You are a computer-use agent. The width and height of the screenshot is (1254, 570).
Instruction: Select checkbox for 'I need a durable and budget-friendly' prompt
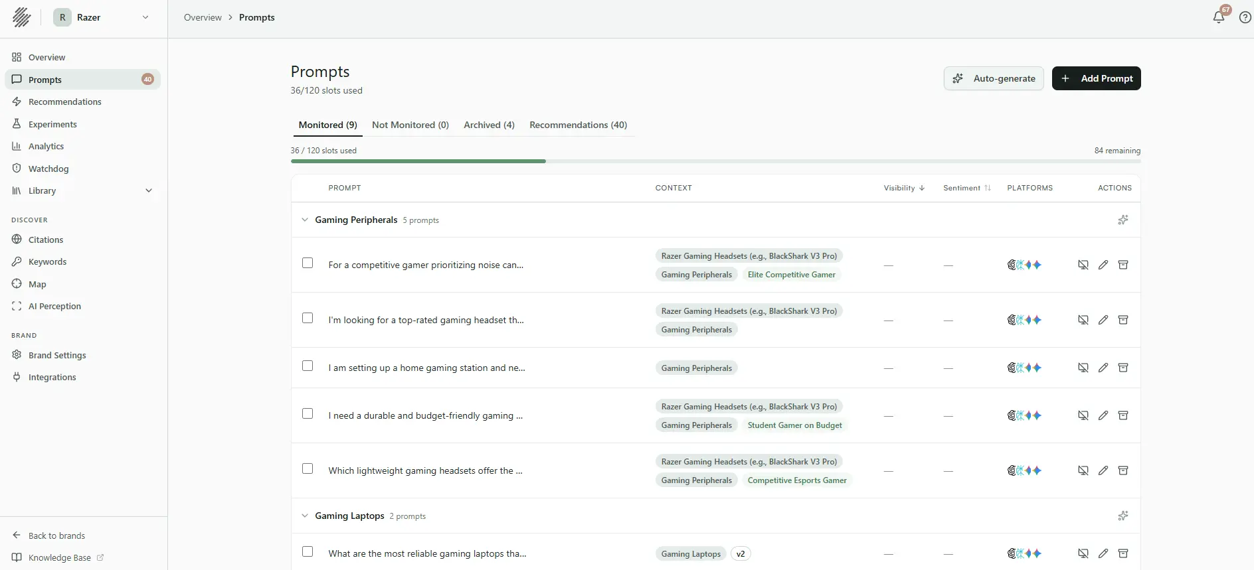click(x=308, y=413)
